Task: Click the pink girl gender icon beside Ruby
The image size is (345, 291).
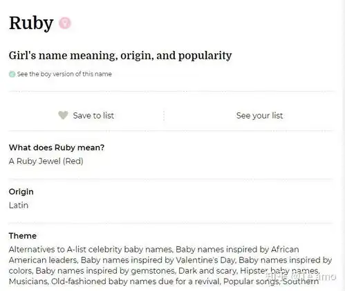Action: coord(65,23)
